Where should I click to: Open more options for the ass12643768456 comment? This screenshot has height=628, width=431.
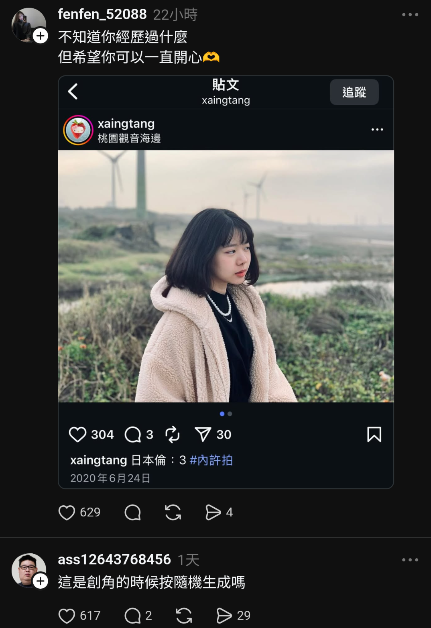pyautogui.click(x=410, y=560)
